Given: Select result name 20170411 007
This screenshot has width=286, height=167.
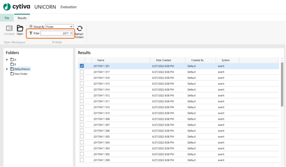Looking at the screenshot, I should click(x=102, y=125).
